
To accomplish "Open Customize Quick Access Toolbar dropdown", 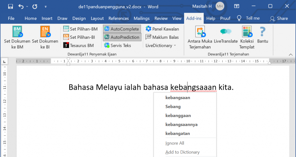I will pos(46,6).
